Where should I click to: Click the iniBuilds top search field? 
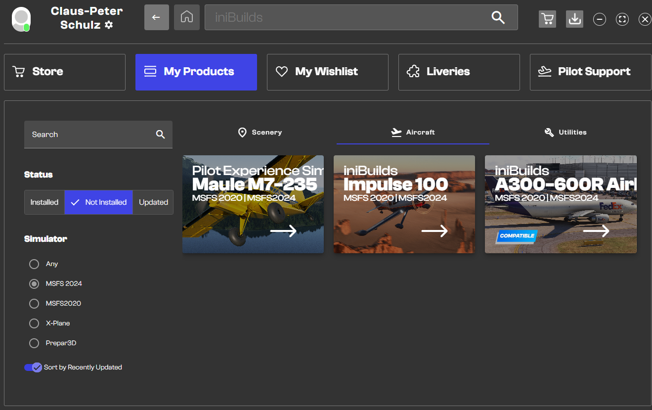click(x=346, y=18)
